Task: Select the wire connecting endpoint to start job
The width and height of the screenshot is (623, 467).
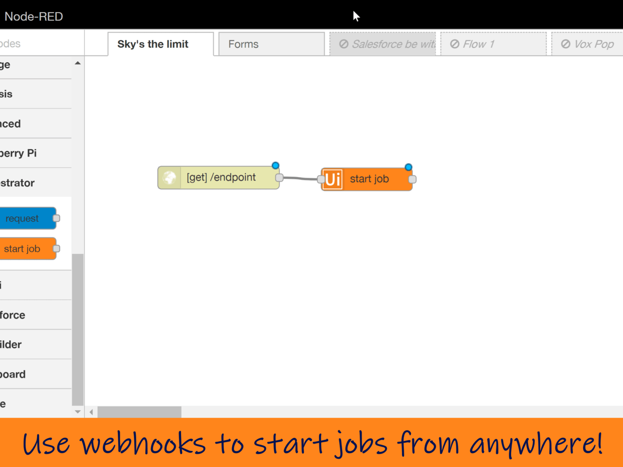Action: tap(300, 179)
